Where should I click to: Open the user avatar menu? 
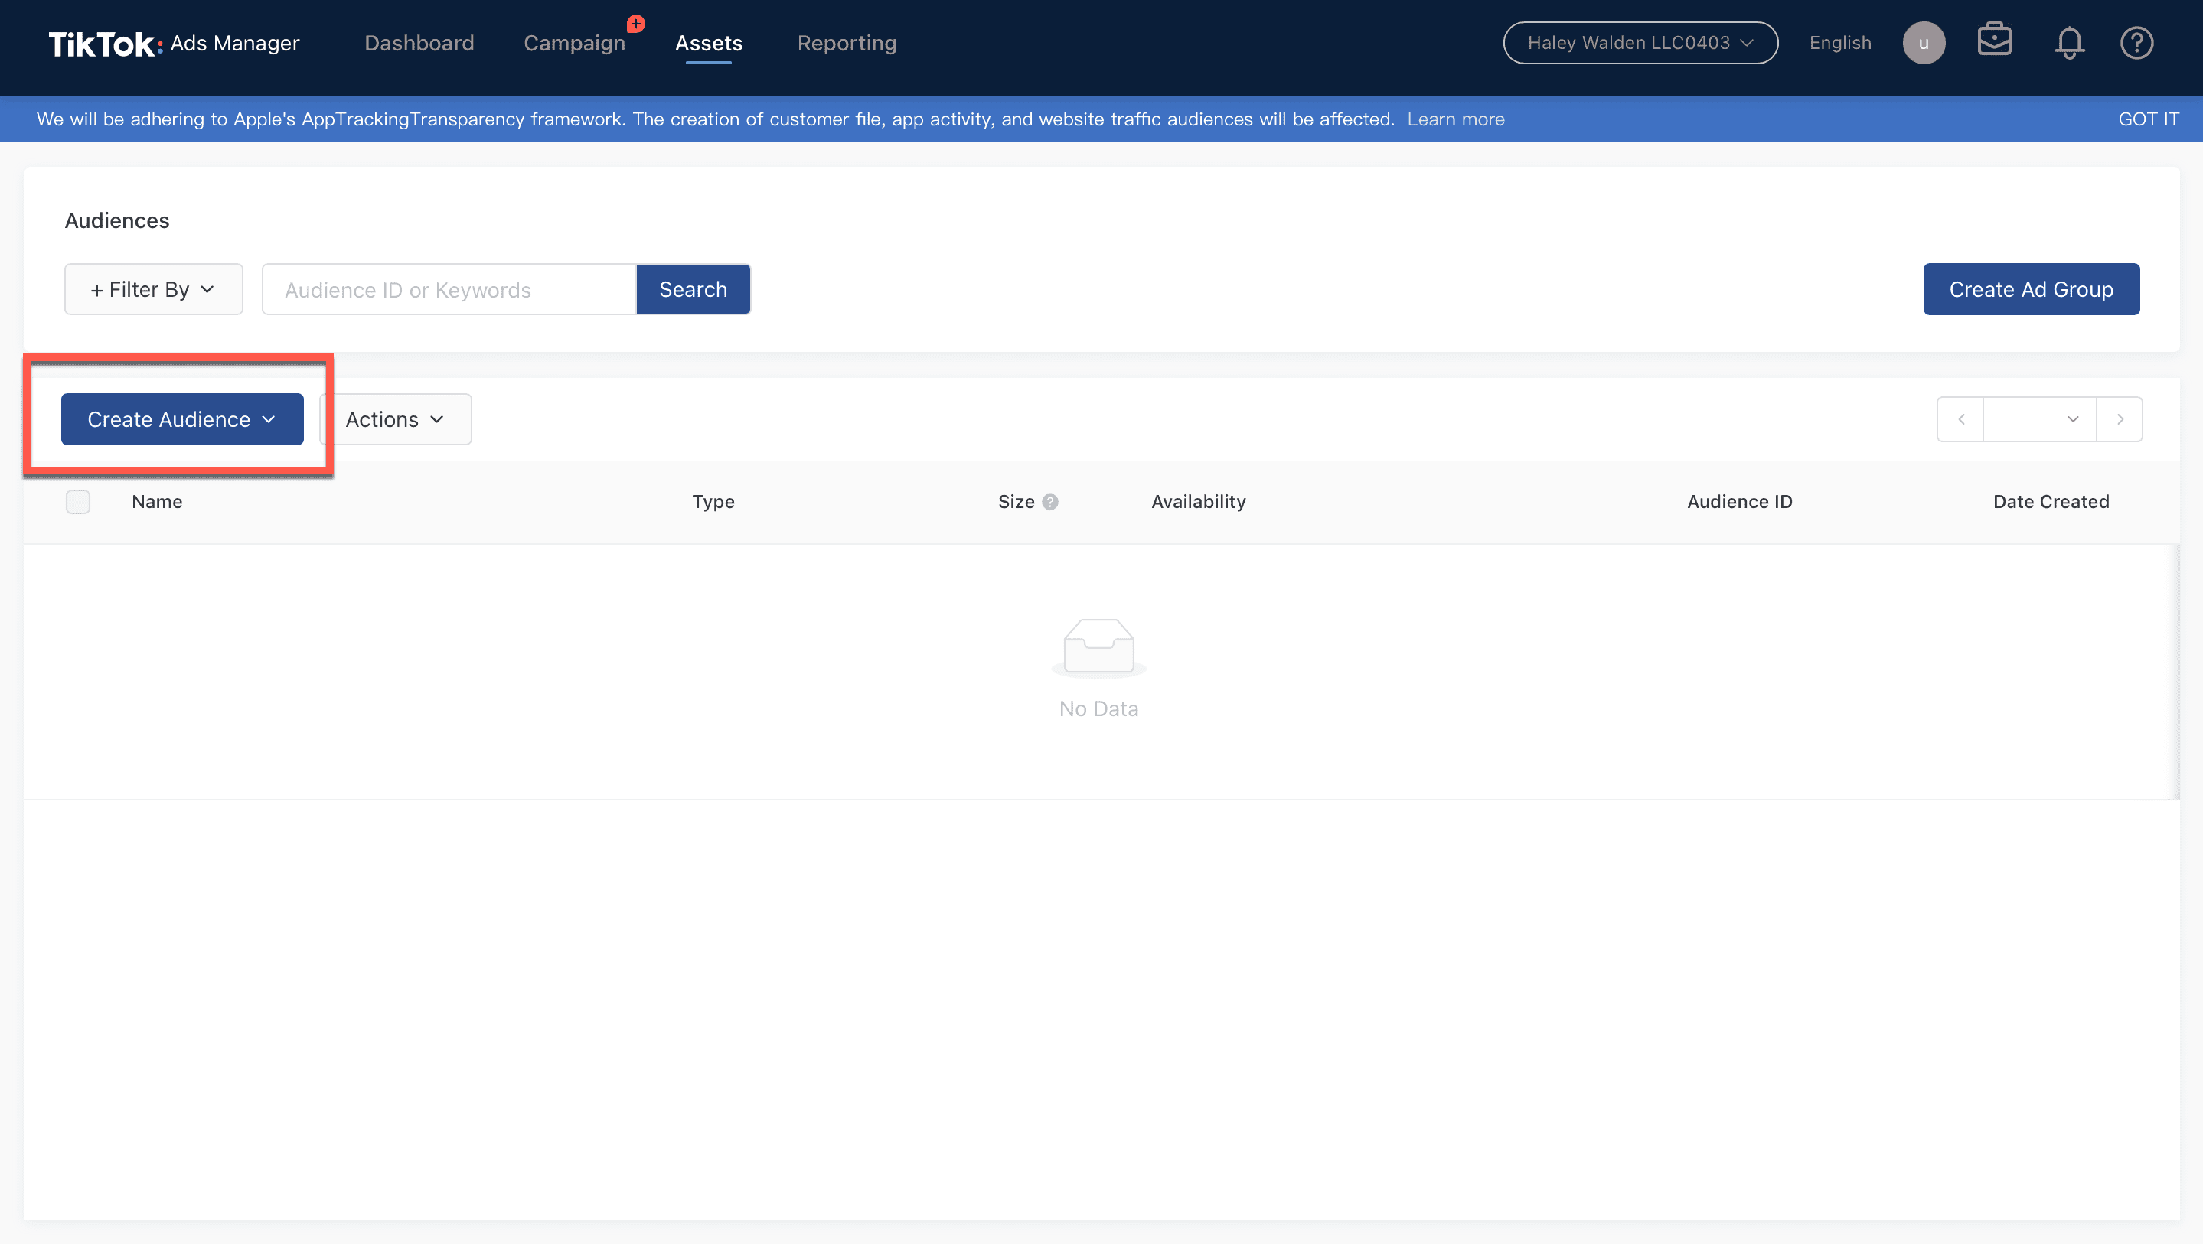(x=1923, y=43)
